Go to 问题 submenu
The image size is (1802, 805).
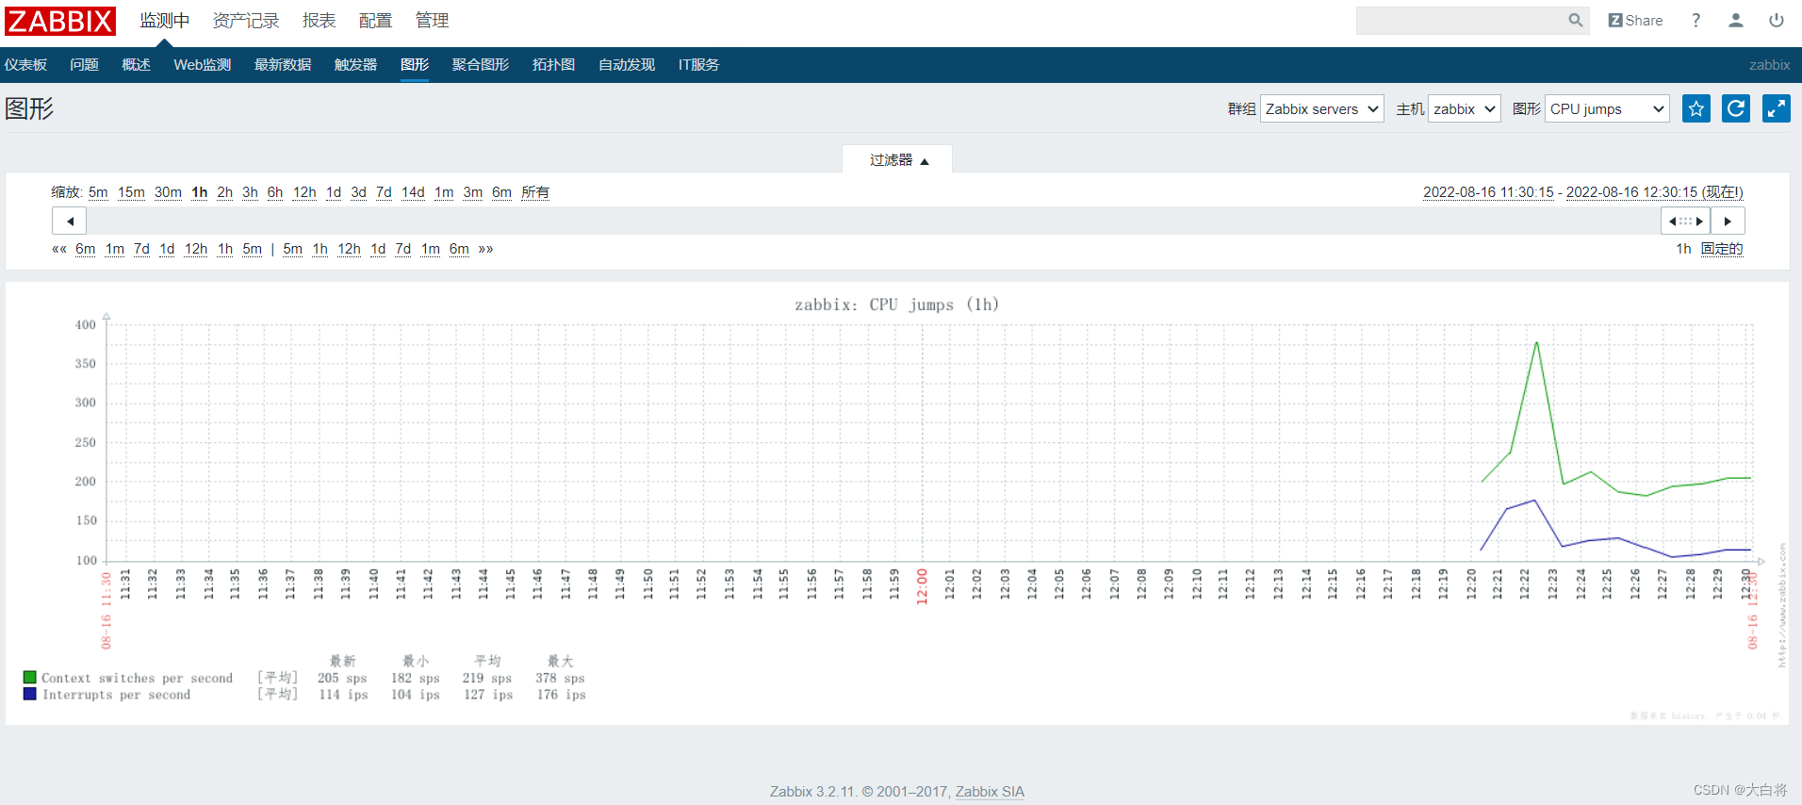coord(84,64)
